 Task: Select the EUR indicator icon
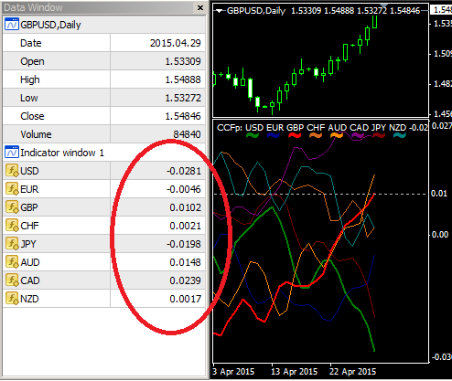pyautogui.click(x=12, y=189)
